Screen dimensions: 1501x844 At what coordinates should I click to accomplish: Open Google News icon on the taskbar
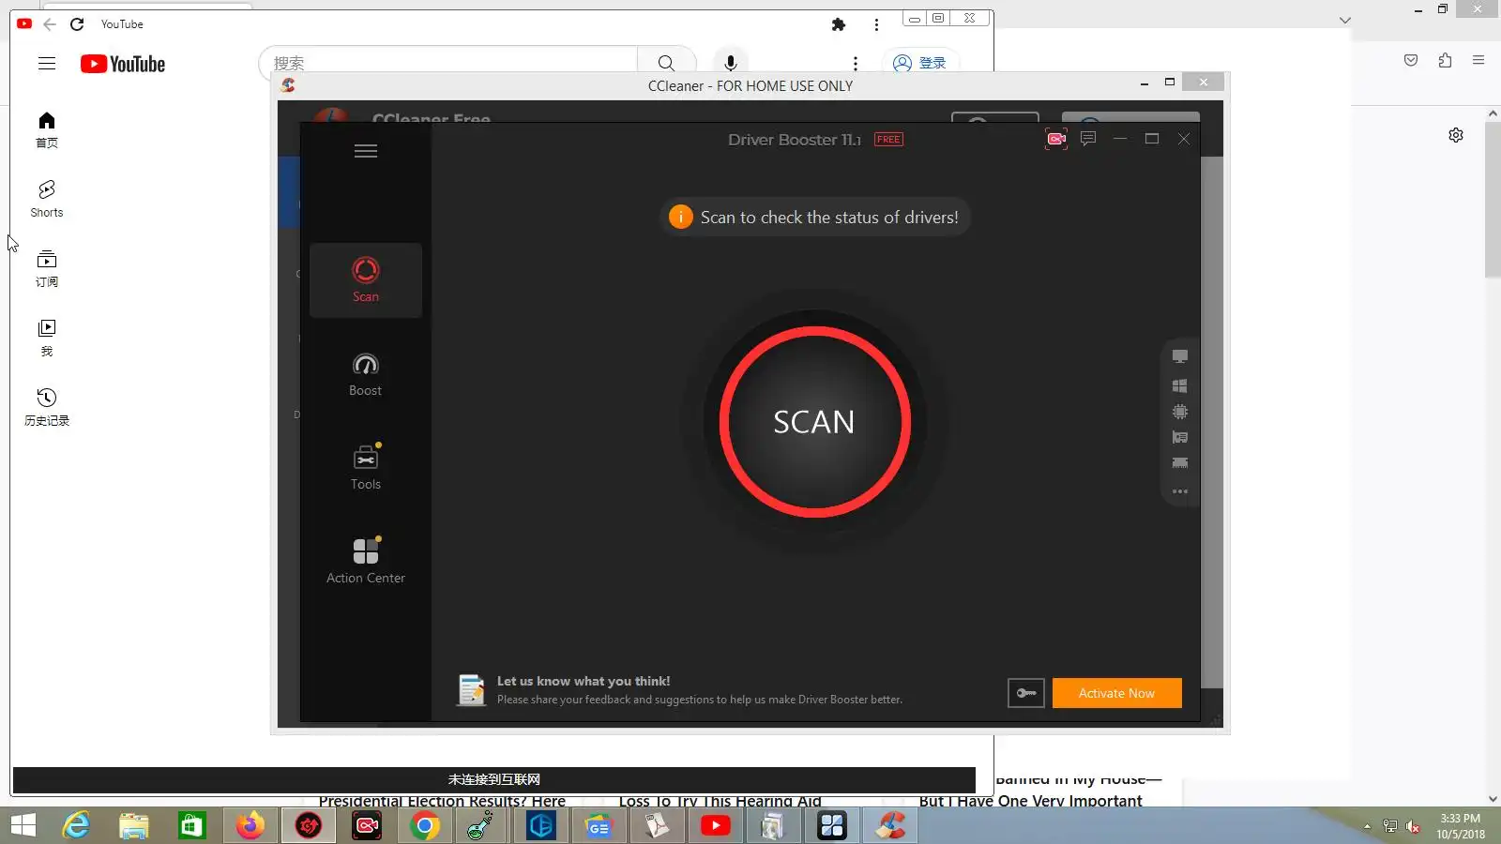point(599,825)
